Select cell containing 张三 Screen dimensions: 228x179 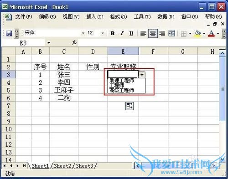click(x=64, y=75)
